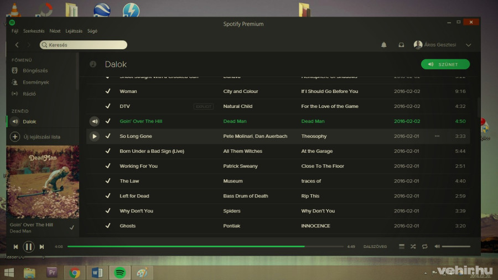Go back to the previous track

click(15, 247)
